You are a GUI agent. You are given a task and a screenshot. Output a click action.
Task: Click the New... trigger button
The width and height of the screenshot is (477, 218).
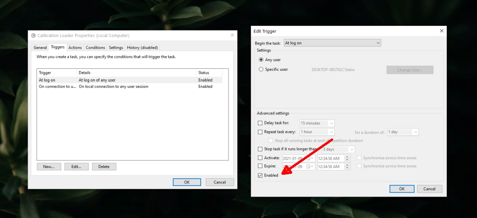pos(49,166)
